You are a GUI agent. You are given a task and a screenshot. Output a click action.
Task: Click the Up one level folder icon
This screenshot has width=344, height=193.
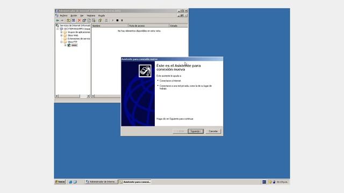point(68,20)
